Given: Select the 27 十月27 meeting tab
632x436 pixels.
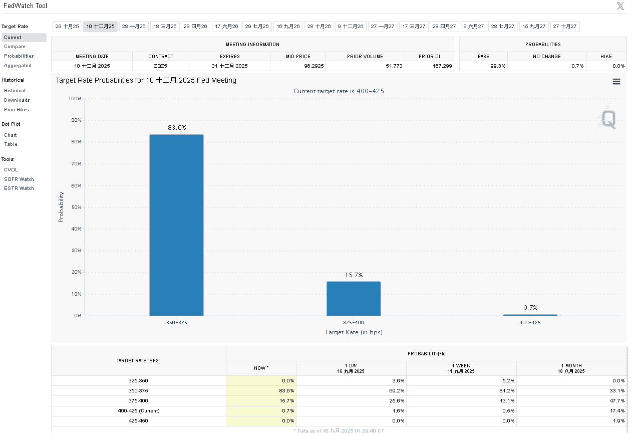Looking at the screenshot, I should (x=565, y=27).
